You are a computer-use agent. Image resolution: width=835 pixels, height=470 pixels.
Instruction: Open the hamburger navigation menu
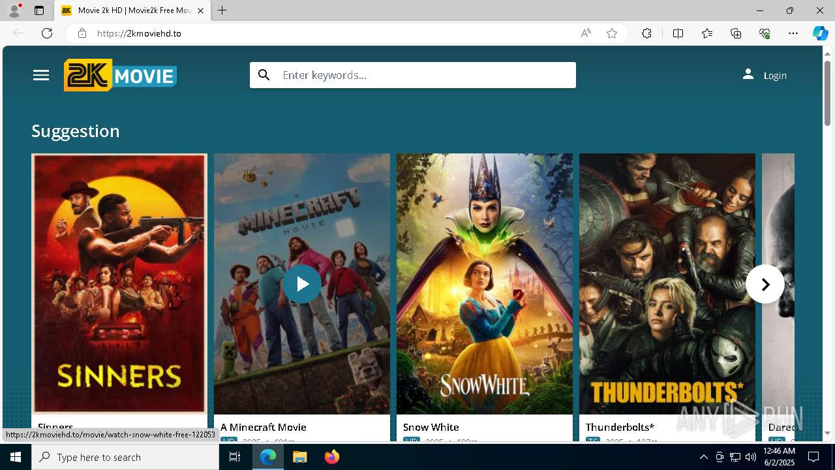(x=41, y=75)
